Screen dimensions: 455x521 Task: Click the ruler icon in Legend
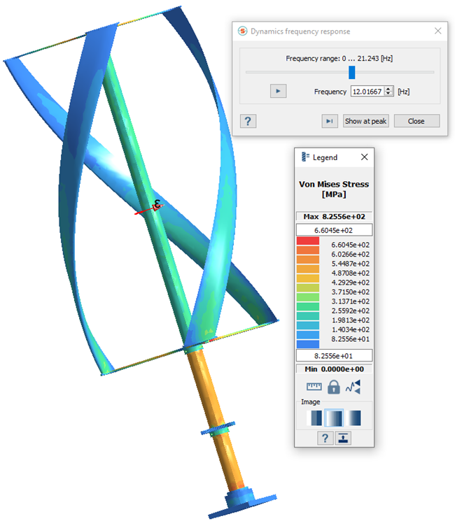click(x=313, y=387)
